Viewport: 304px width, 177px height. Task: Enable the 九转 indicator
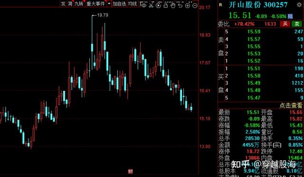coord(79,4)
